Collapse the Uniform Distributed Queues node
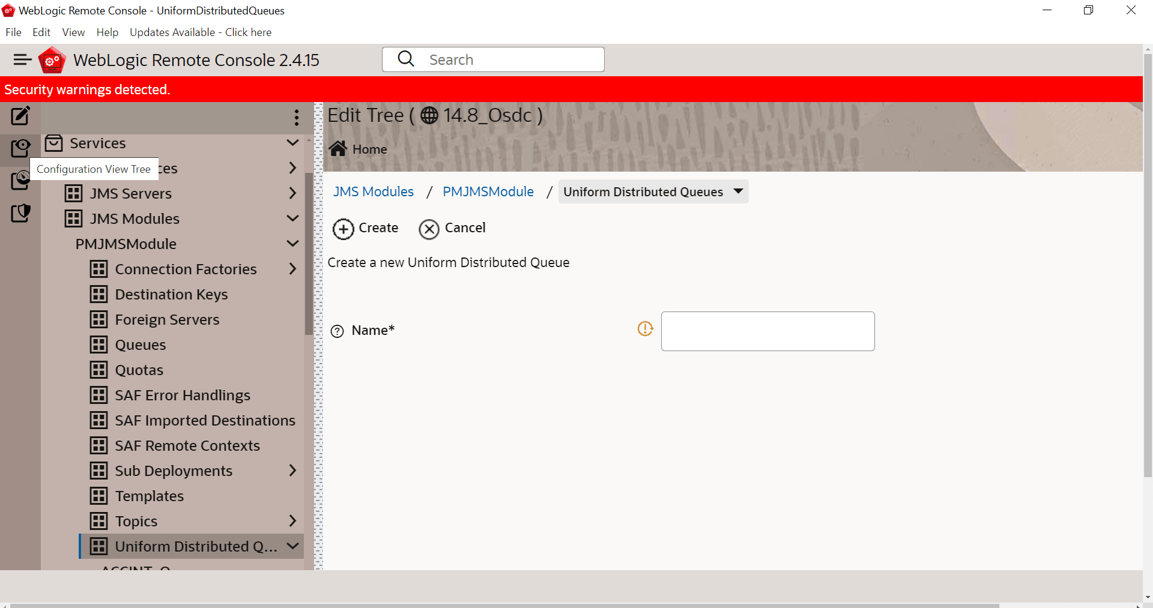The image size is (1153, 608). click(292, 546)
